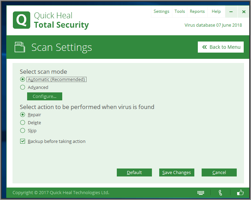
Task: Open the Help menu
Action: [216, 11]
